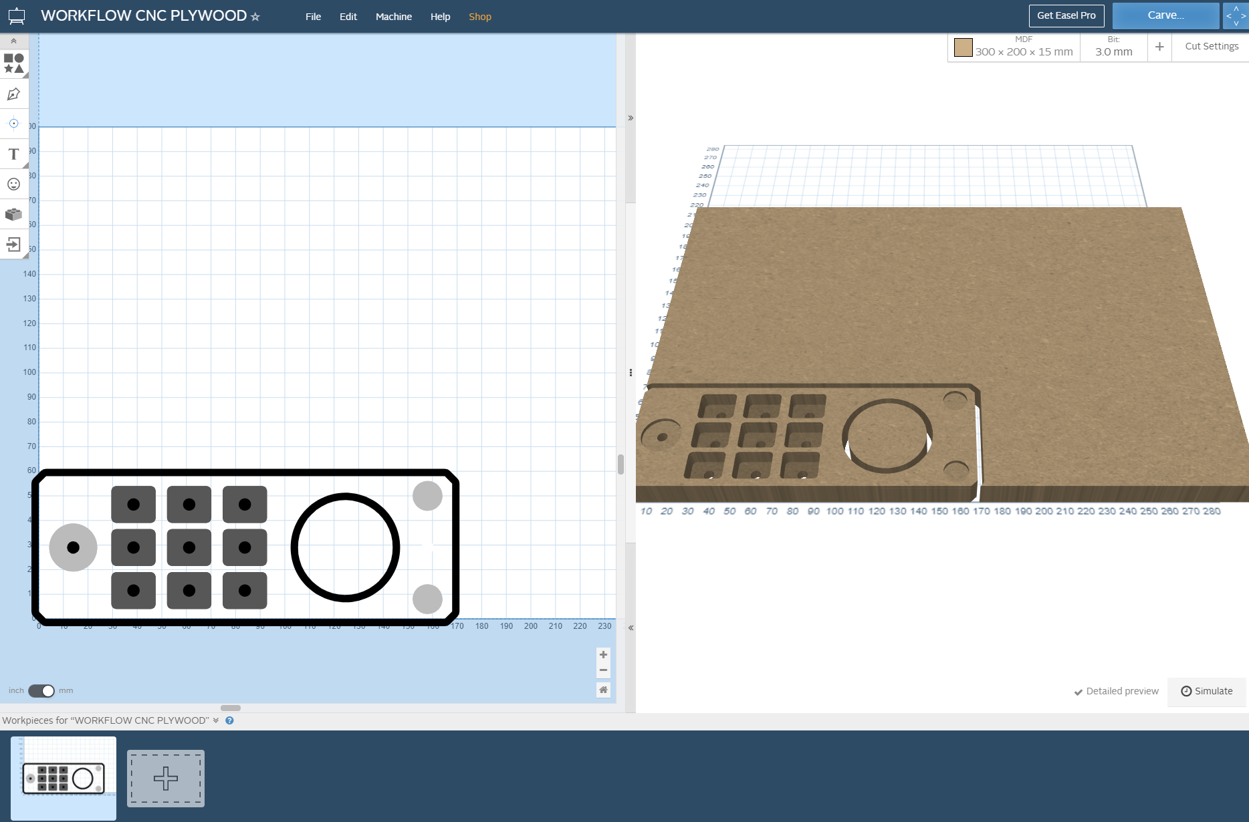
Task: Click the MDF material color swatch
Action: pos(962,47)
